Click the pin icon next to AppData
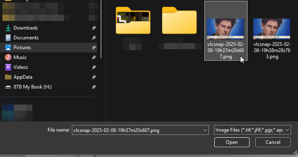 point(94,77)
